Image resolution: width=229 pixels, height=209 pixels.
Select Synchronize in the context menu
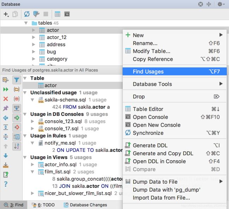click(x=174, y=133)
